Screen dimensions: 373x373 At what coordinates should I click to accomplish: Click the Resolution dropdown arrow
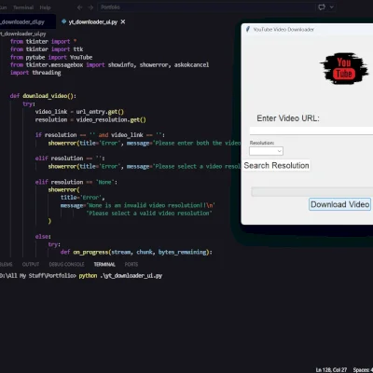coord(279,151)
